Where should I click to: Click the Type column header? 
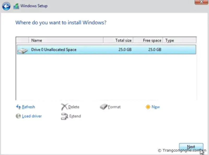point(180,40)
